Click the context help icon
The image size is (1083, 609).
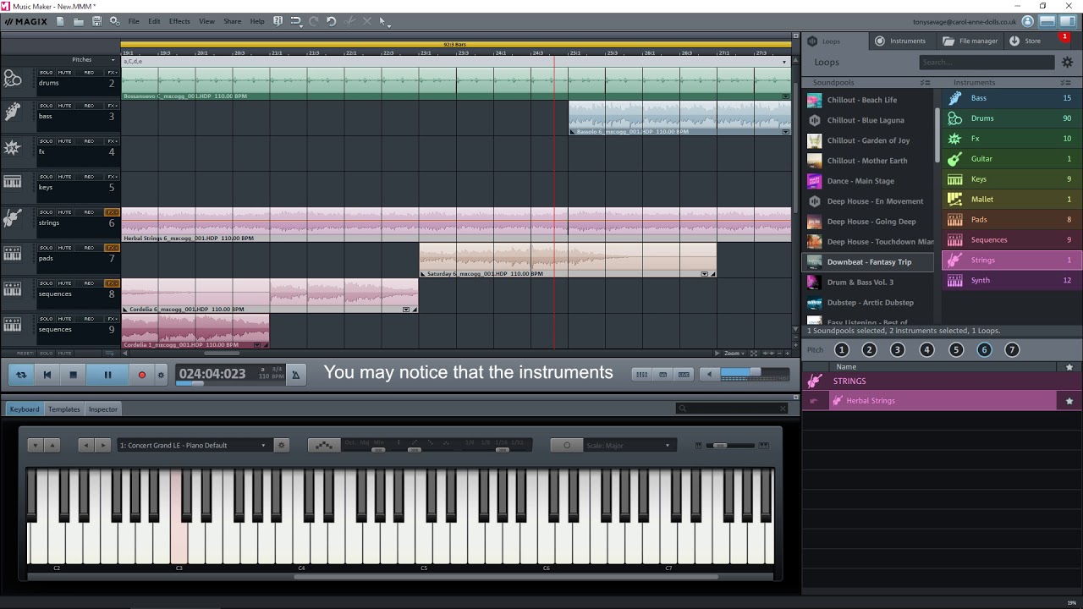(278, 21)
